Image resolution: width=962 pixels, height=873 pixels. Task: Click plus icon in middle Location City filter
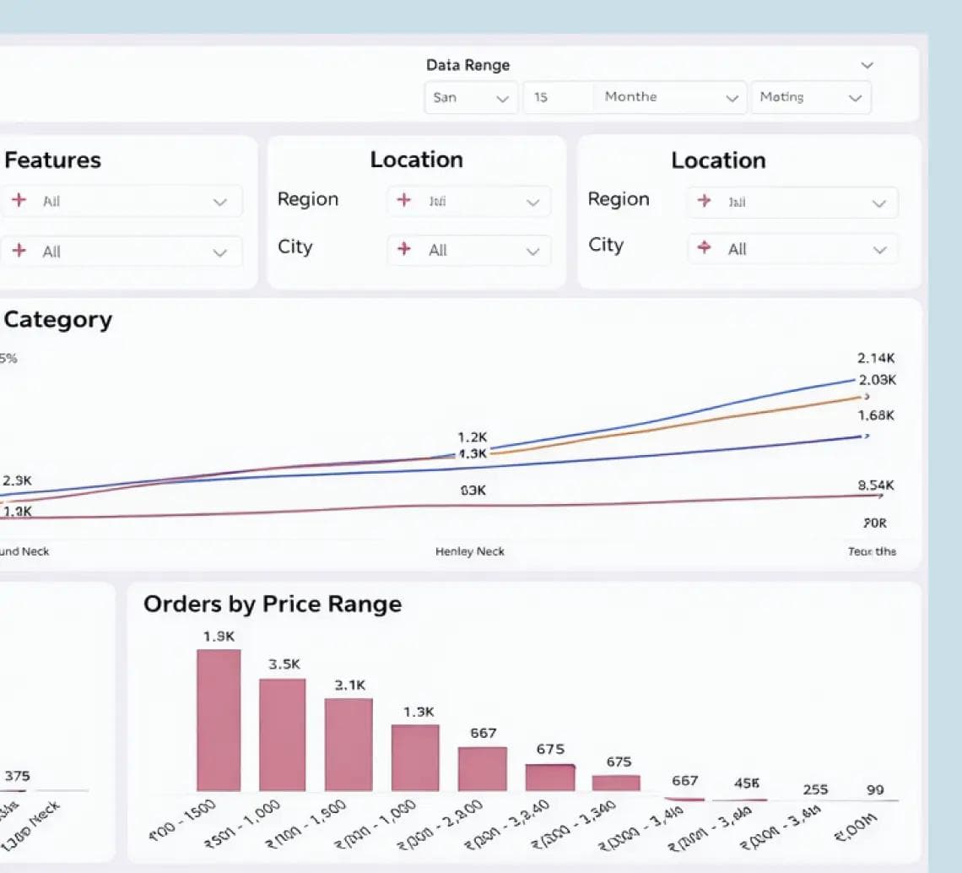(403, 248)
